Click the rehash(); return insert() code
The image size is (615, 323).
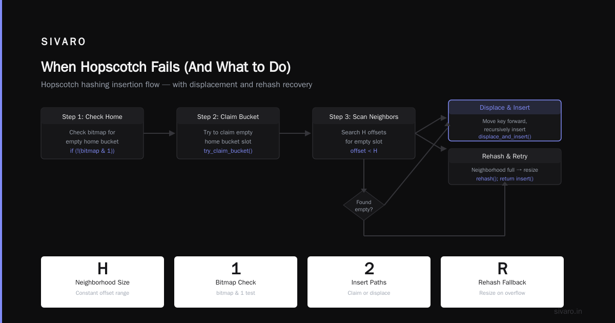click(505, 178)
